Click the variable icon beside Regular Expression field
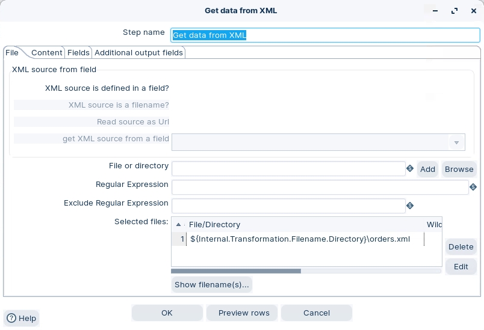 point(473,188)
